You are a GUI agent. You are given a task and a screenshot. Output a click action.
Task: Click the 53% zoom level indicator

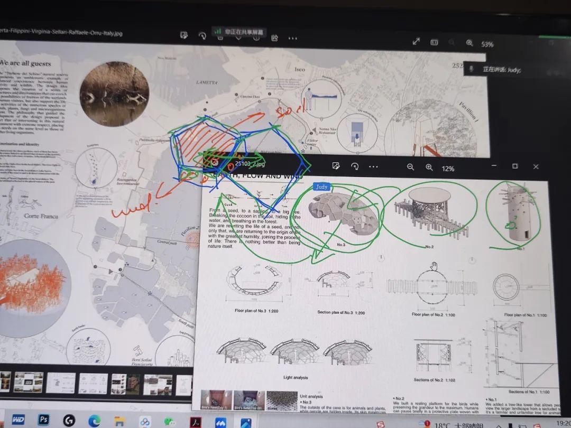click(x=487, y=44)
